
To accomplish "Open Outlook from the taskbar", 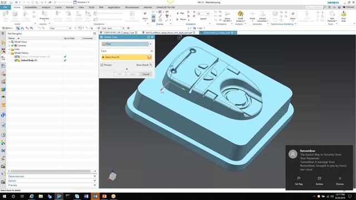I will pos(95,196).
